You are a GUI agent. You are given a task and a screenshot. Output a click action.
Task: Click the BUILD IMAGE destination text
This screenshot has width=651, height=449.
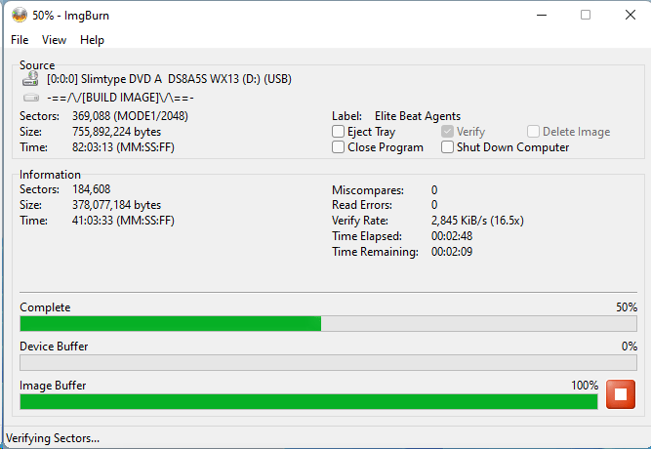(x=120, y=98)
